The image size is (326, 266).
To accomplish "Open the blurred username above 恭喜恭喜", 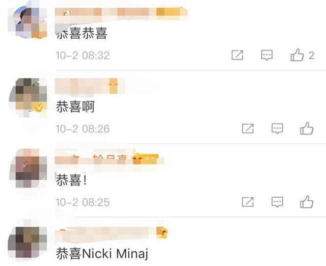I will coord(121,14).
